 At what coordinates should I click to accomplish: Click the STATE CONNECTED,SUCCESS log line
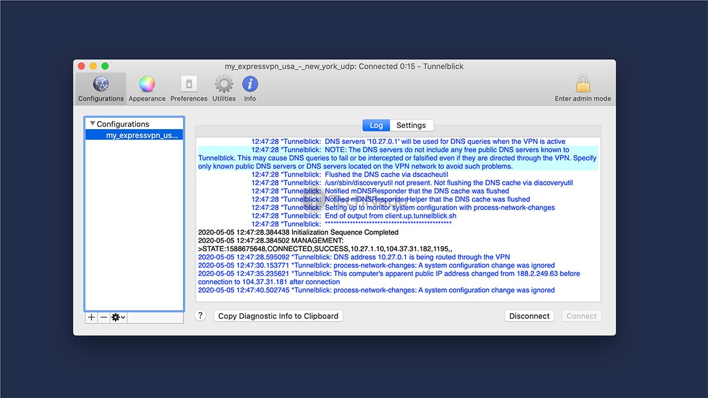(x=325, y=249)
